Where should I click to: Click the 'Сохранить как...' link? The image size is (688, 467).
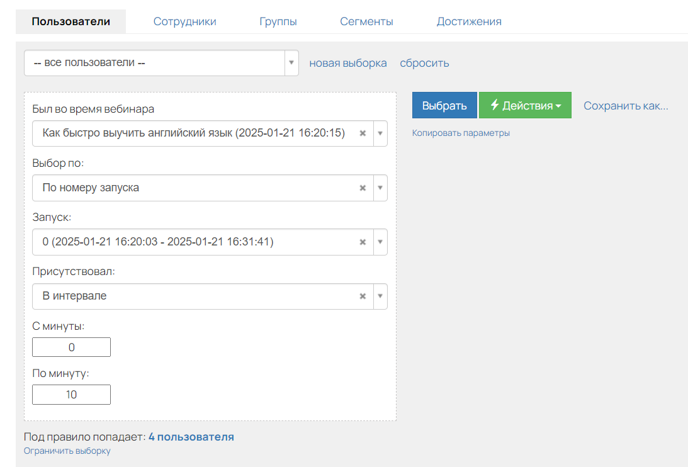point(626,106)
